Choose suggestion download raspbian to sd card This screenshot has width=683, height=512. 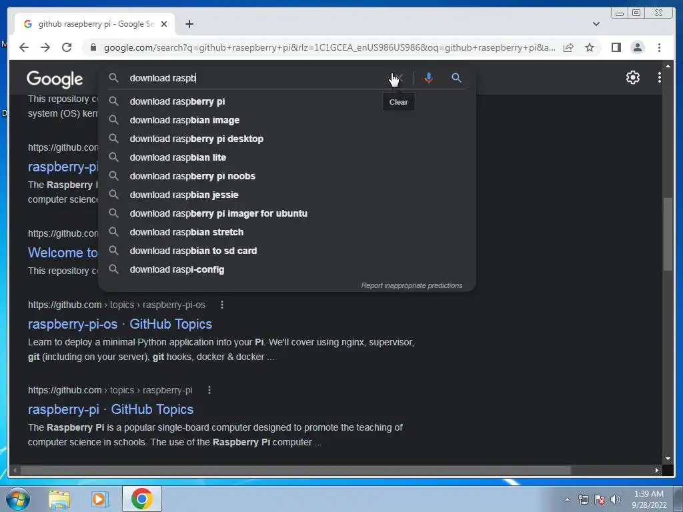[x=287, y=251]
